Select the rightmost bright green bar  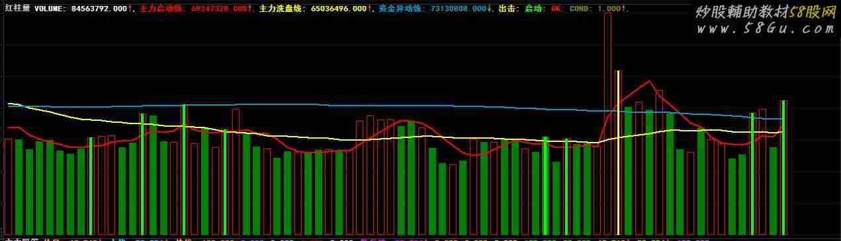[783, 168]
